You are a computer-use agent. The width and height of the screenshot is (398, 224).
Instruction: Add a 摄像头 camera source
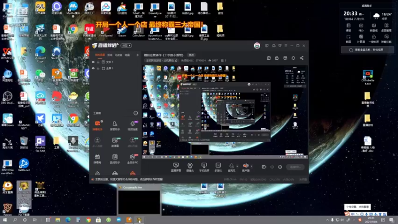(x=190, y=167)
